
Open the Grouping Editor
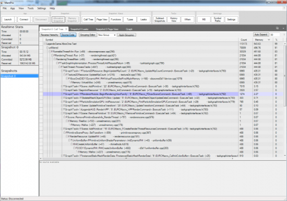(88, 35)
